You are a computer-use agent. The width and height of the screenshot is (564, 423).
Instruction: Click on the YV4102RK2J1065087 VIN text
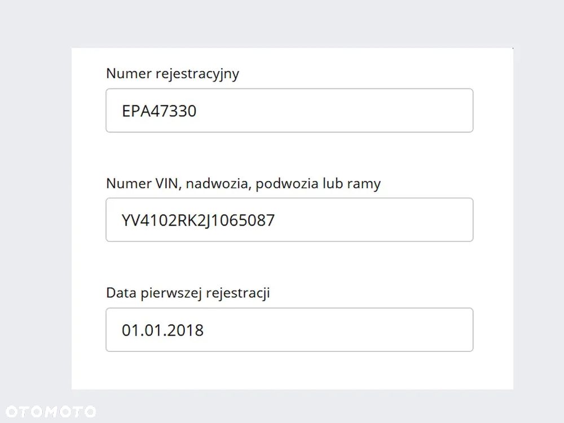(198, 220)
